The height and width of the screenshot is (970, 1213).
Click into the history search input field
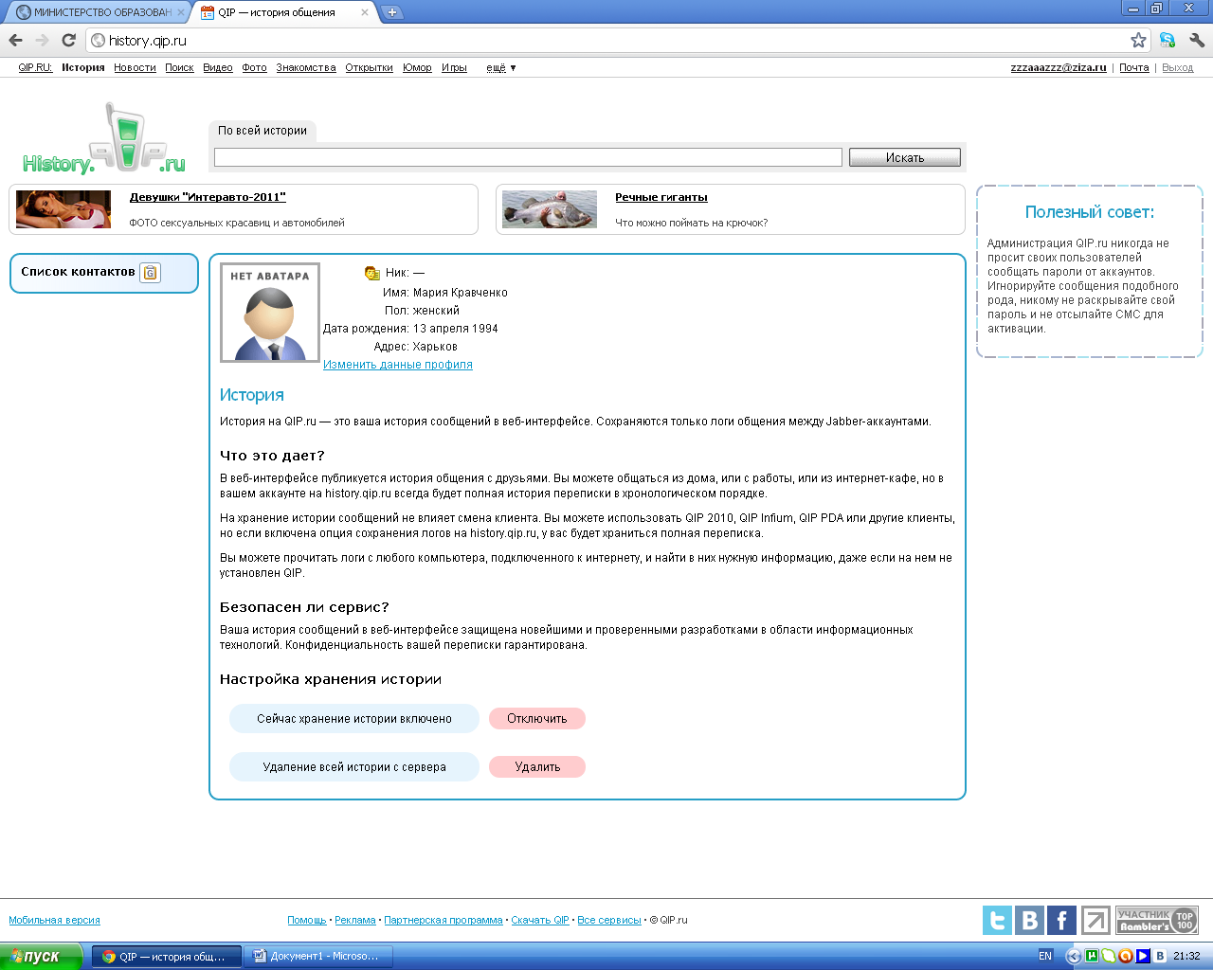click(x=528, y=157)
